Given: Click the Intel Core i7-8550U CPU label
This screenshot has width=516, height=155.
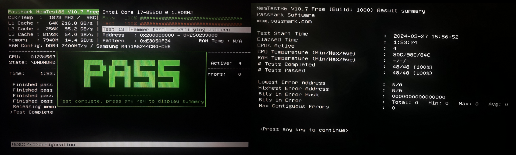Looking at the screenshot, I should click(x=148, y=12).
